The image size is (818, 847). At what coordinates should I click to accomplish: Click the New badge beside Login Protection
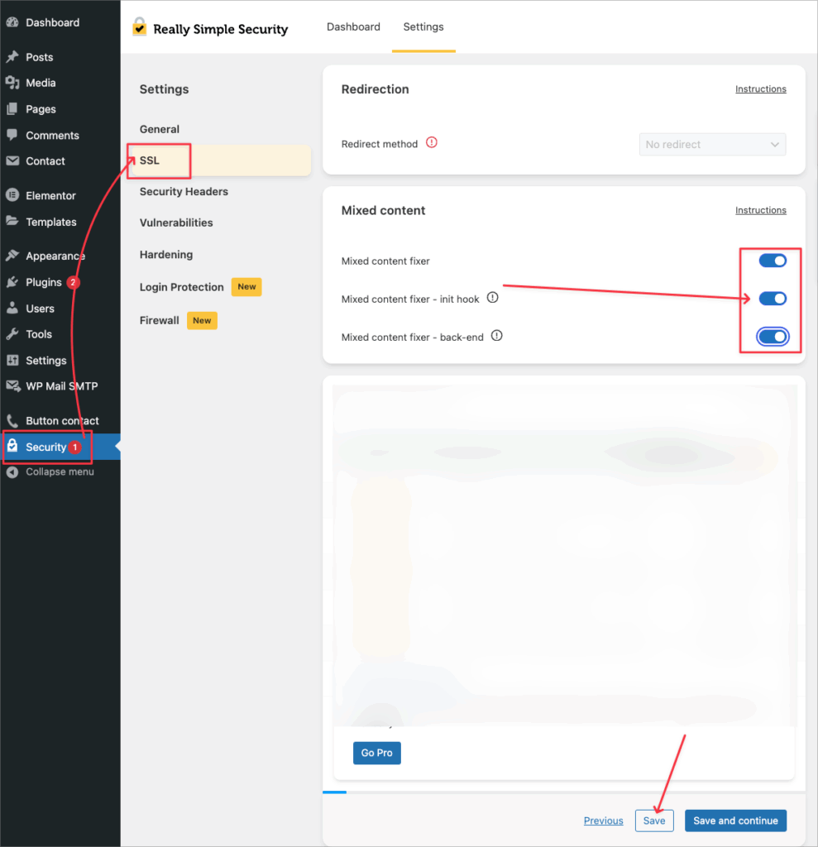pyautogui.click(x=246, y=287)
